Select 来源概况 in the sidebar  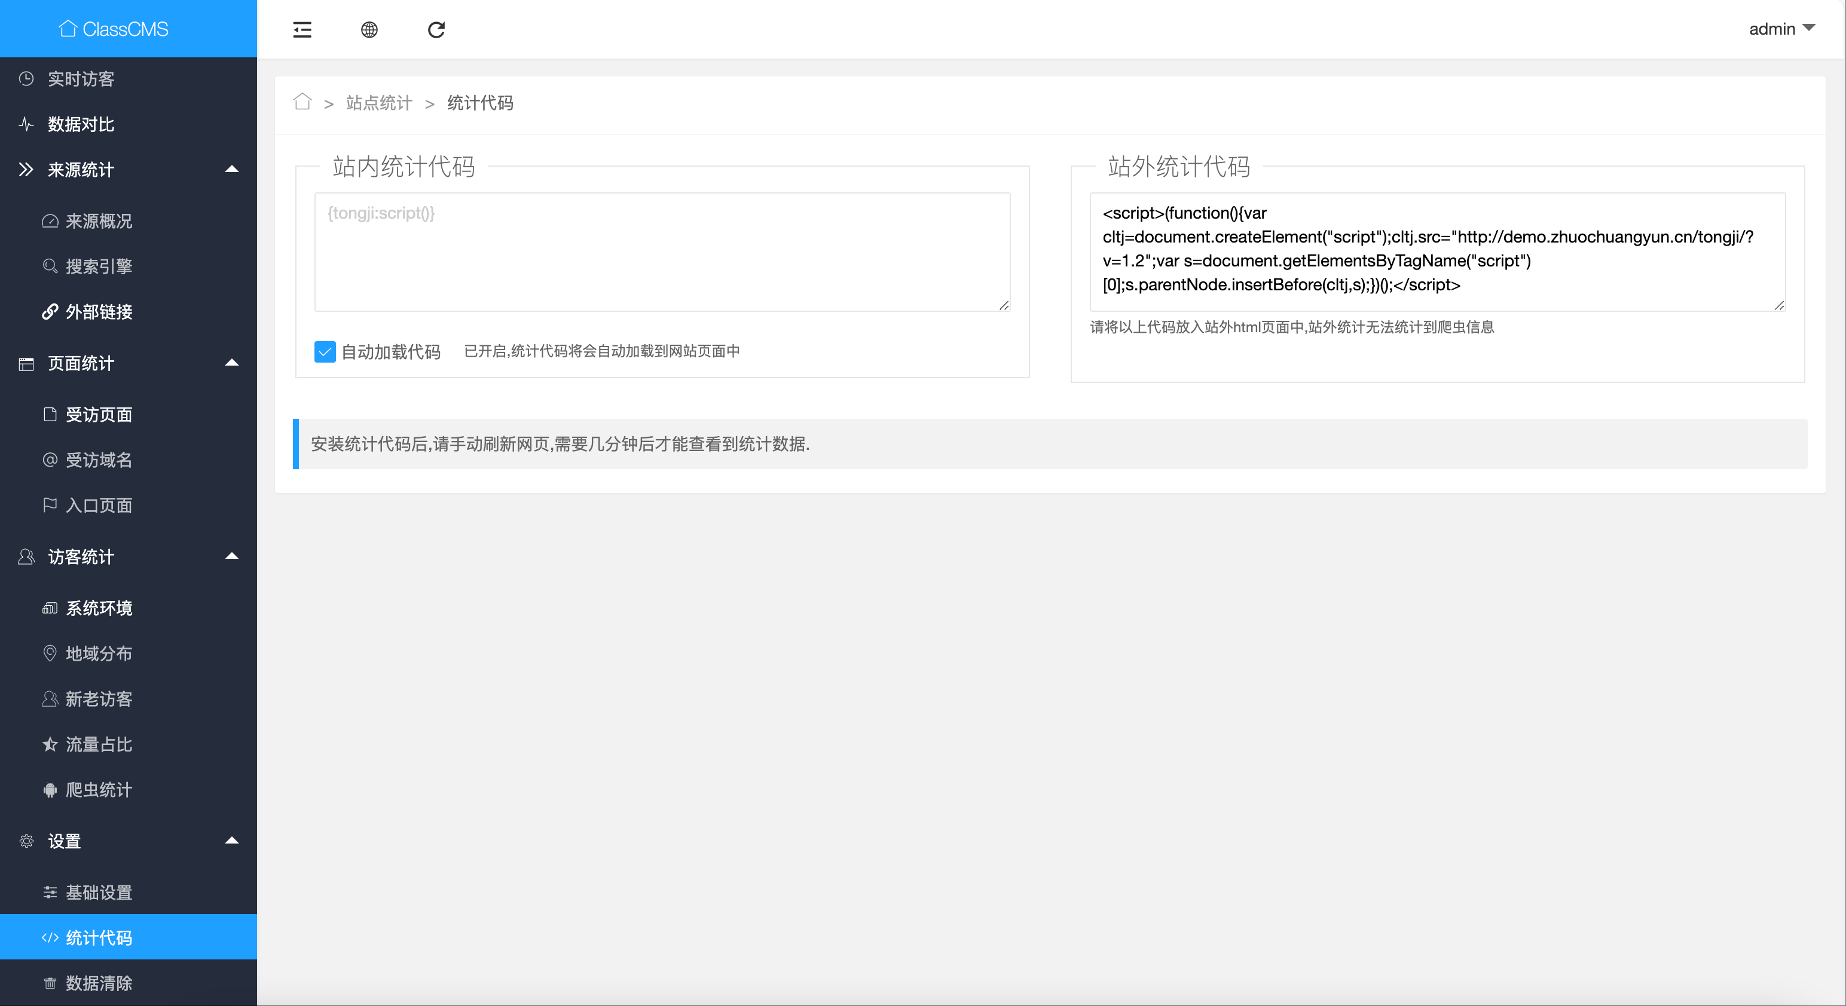pos(129,221)
